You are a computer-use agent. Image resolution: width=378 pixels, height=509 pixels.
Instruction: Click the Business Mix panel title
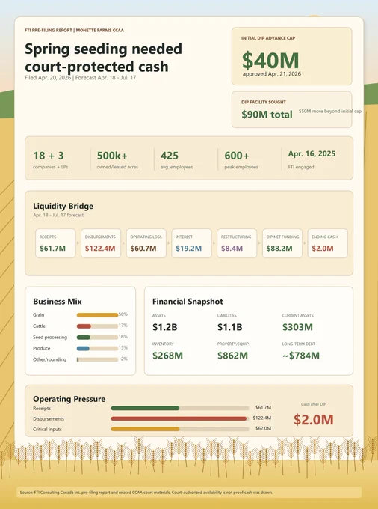[58, 302]
